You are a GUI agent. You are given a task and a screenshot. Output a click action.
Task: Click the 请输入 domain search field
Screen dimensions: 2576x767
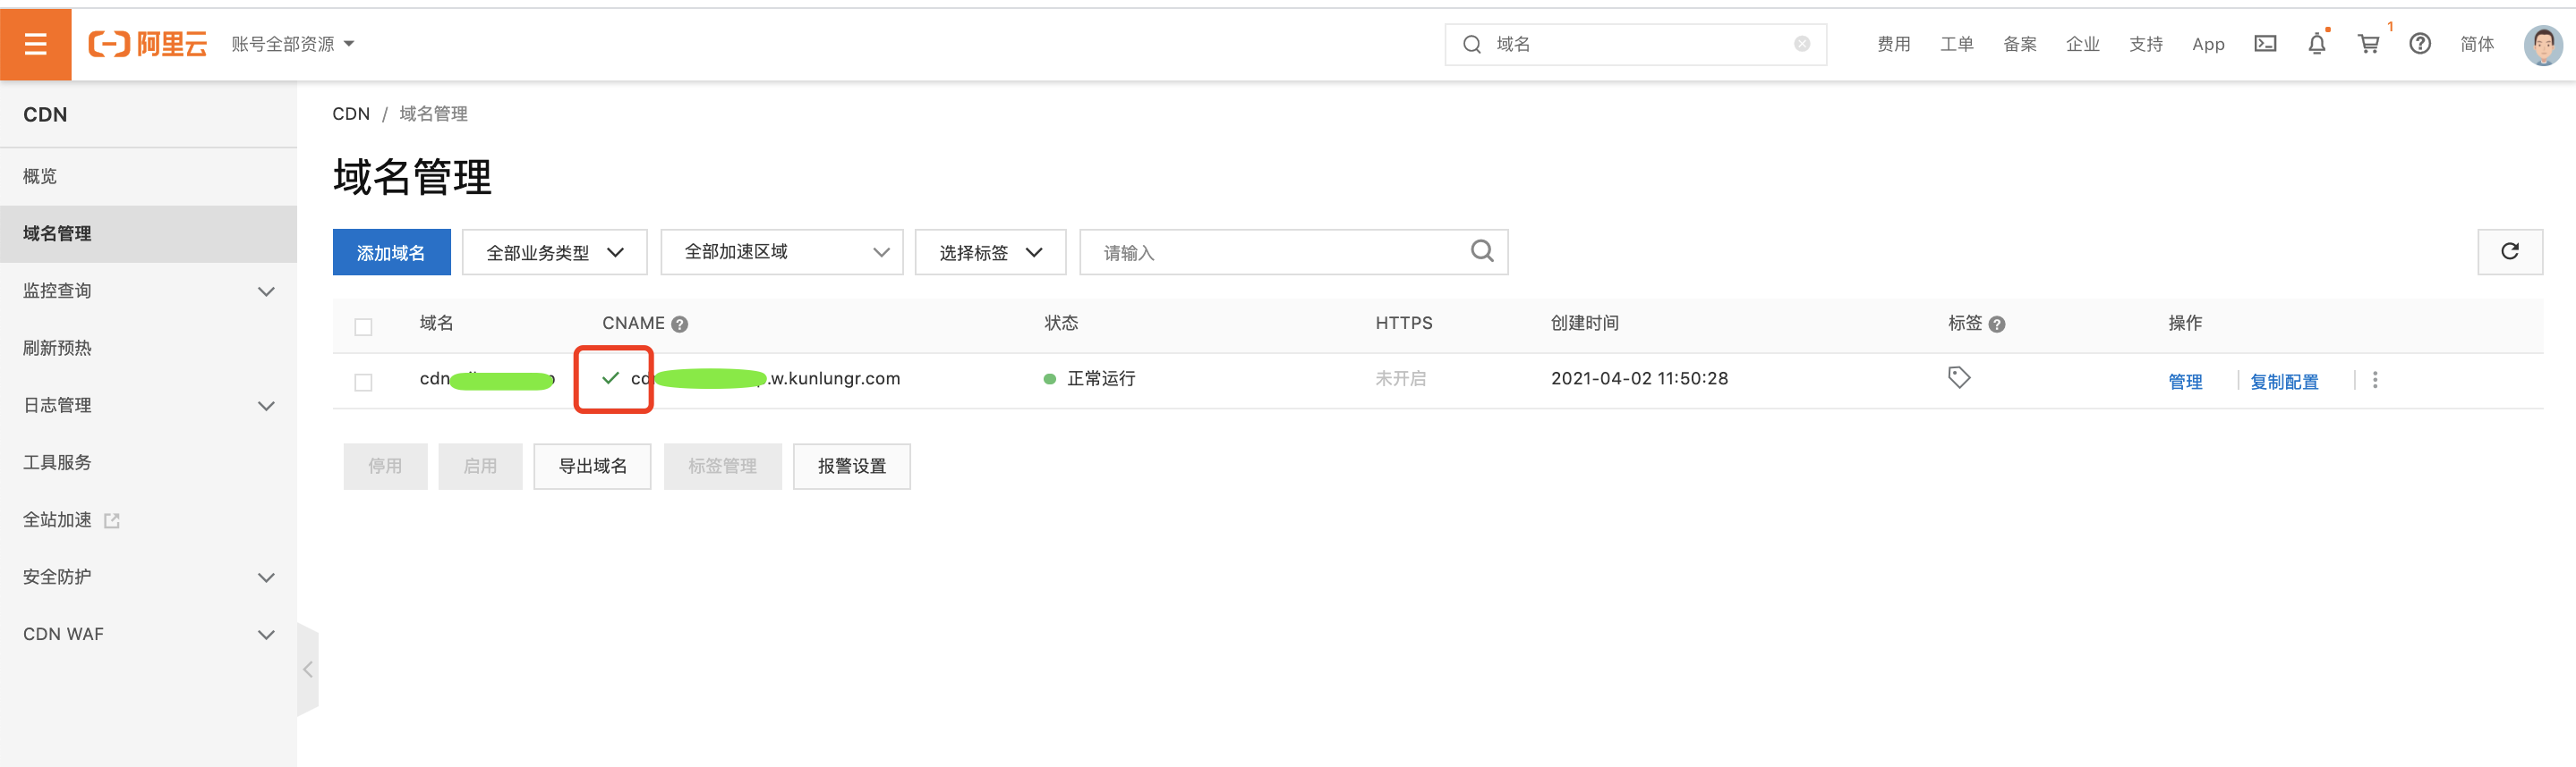tap(1280, 253)
